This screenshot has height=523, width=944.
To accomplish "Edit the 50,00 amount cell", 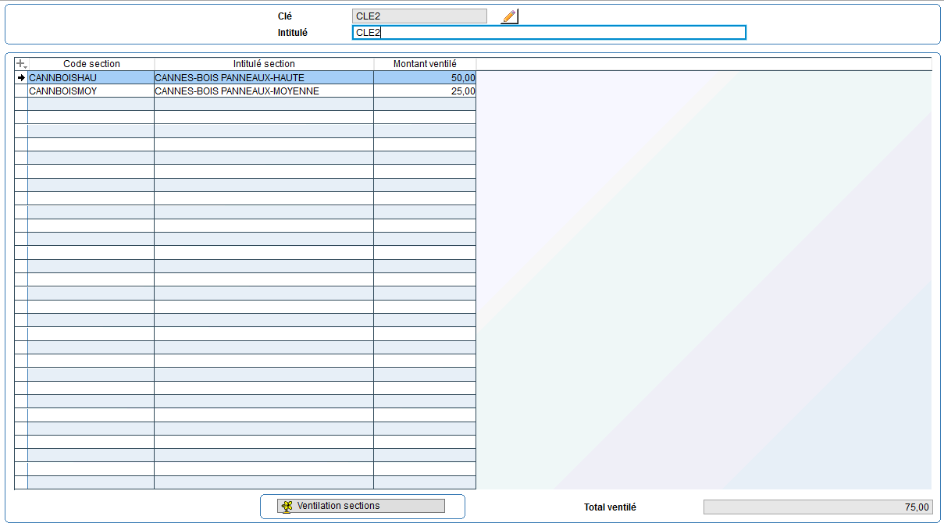I will click(425, 78).
